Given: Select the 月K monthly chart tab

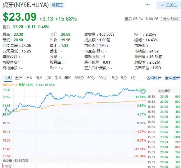Looking at the screenshot, I should click(49, 78).
